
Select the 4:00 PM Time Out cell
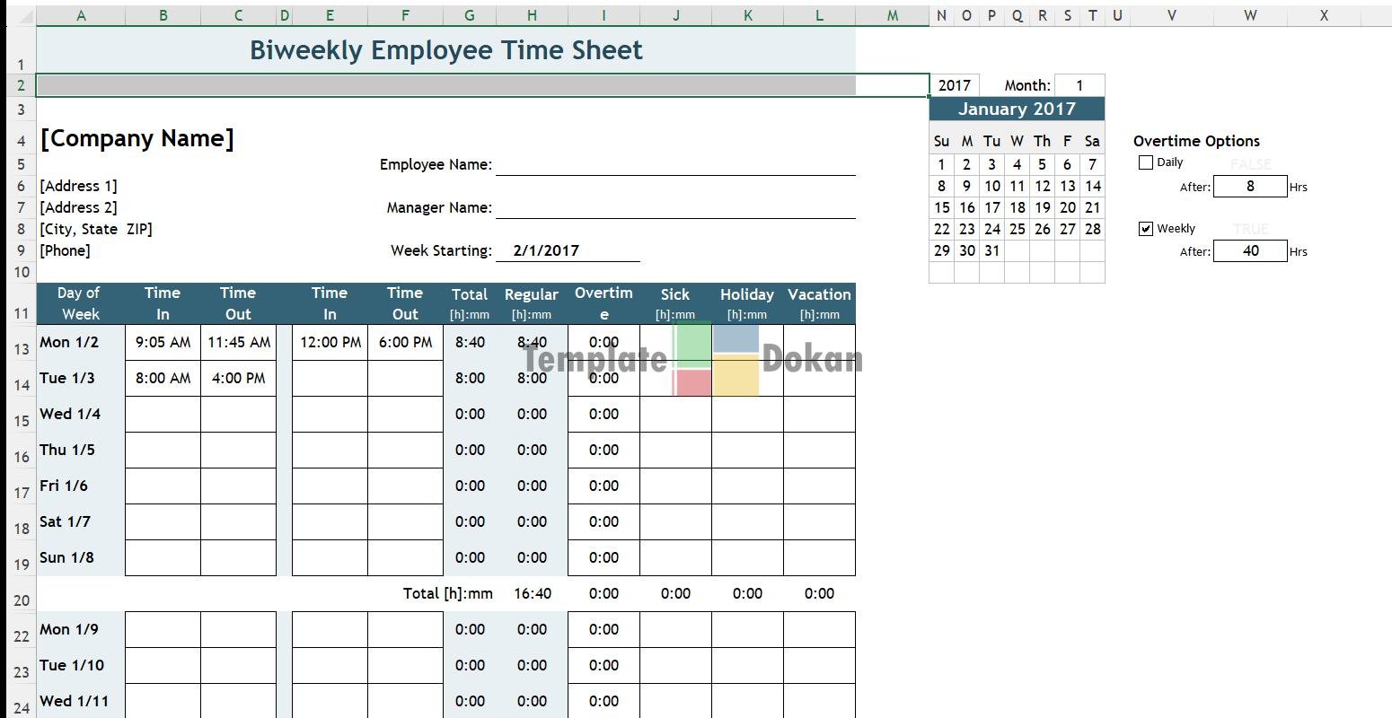[x=238, y=378]
